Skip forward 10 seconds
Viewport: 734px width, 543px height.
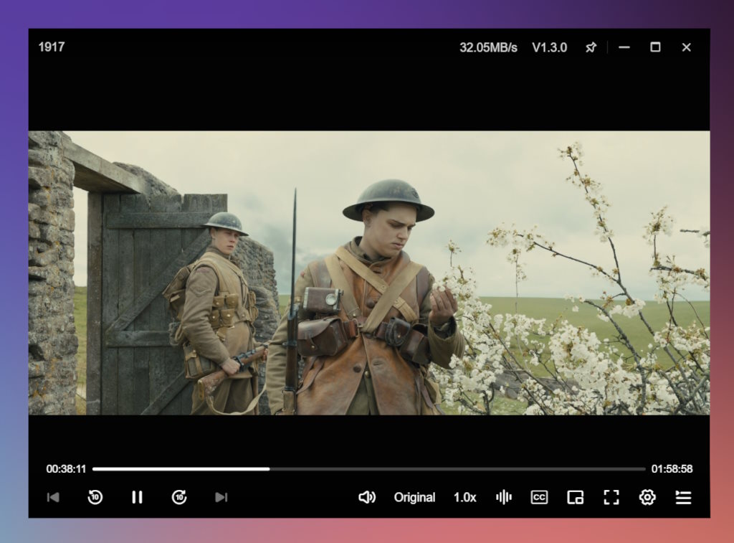click(x=179, y=497)
